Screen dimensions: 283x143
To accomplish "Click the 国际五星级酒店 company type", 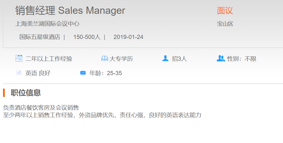I will point(40,37).
